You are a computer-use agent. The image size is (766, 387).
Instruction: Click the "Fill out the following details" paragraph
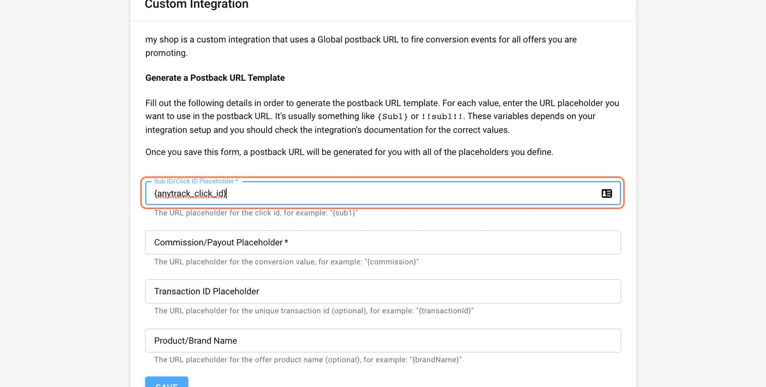click(x=382, y=116)
